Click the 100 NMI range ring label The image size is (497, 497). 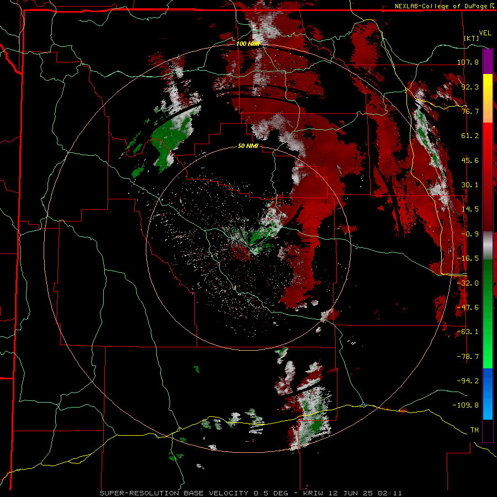(x=248, y=44)
